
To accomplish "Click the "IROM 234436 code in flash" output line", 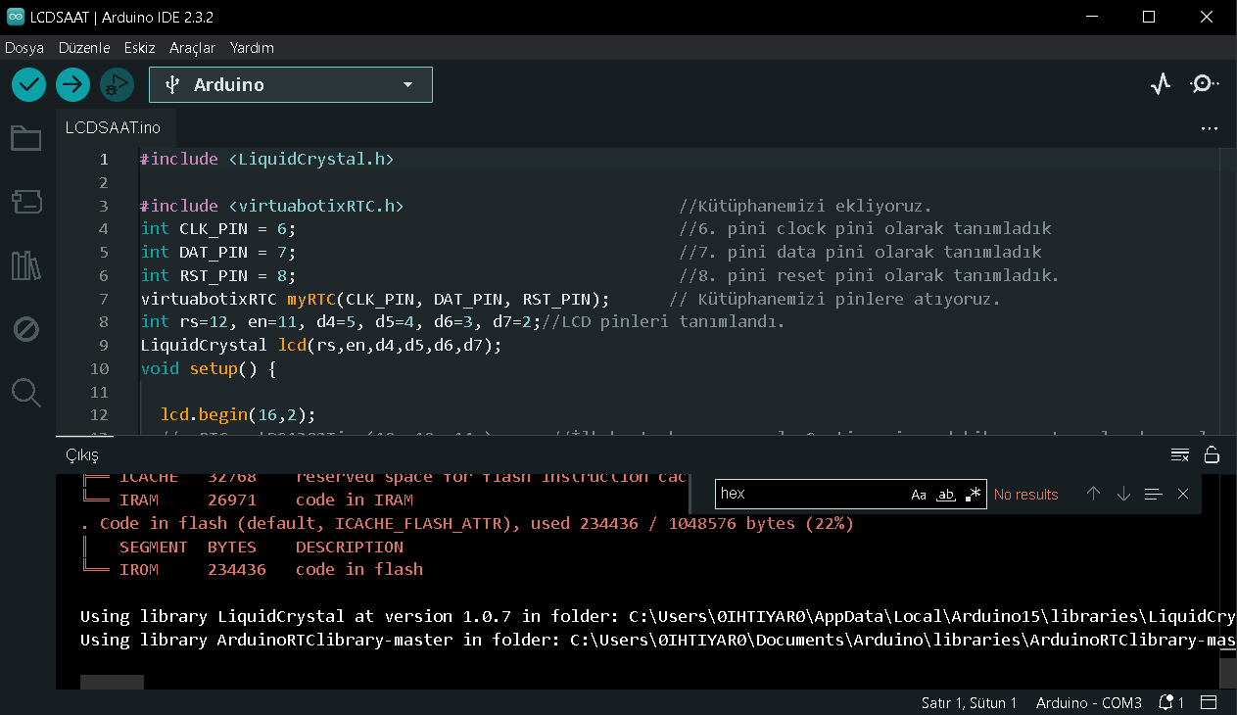I will pos(253,569).
